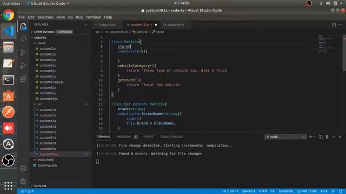This screenshot has height=194, width=346.
Task: Click Spaces: 4 indentation setting
Action: click(249, 191)
